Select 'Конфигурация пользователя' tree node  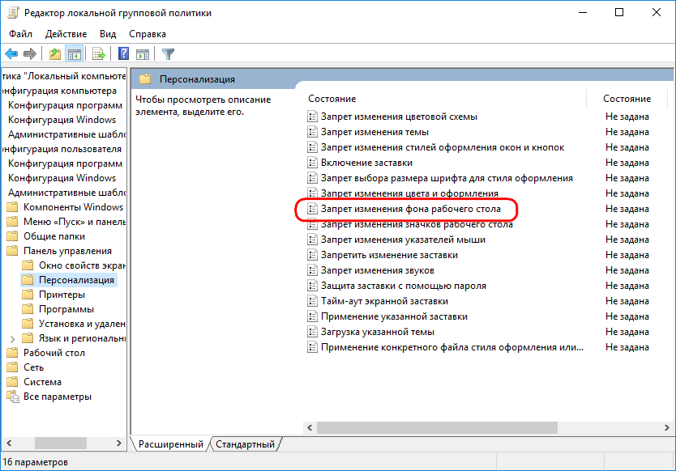pyautogui.click(x=62, y=149)
